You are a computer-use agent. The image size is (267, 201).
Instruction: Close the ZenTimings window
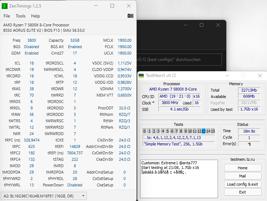(x=129, y=6)
